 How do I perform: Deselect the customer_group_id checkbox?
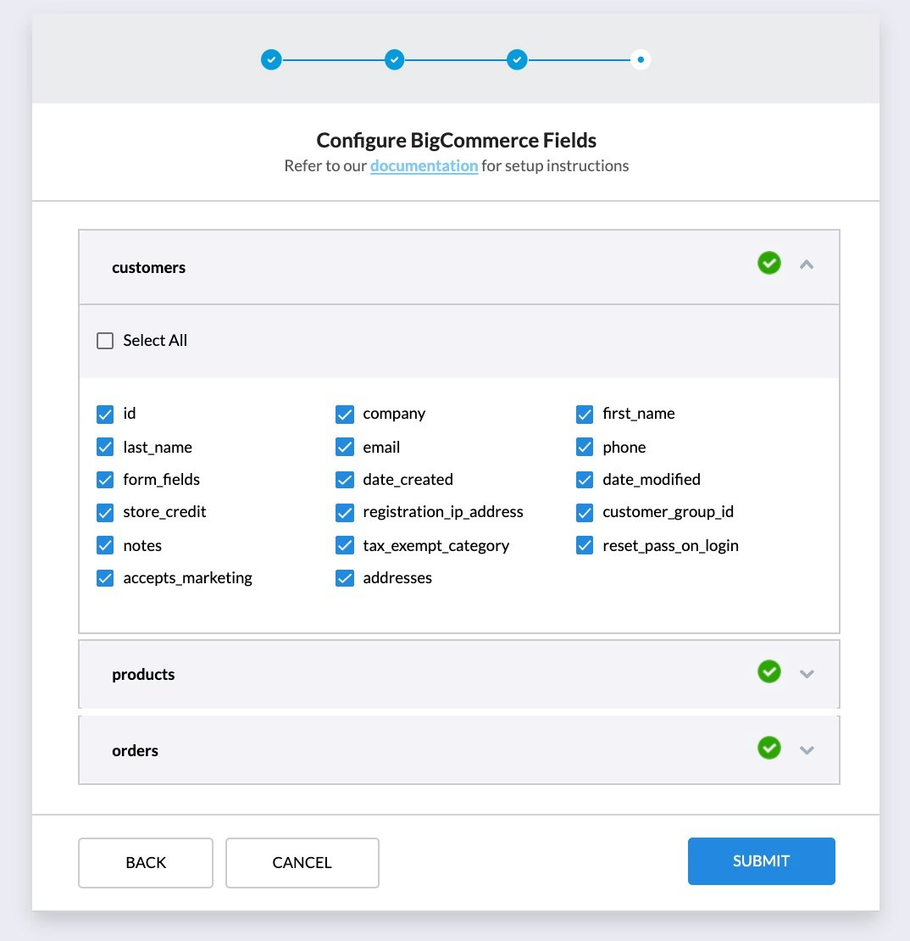[585, 513]
